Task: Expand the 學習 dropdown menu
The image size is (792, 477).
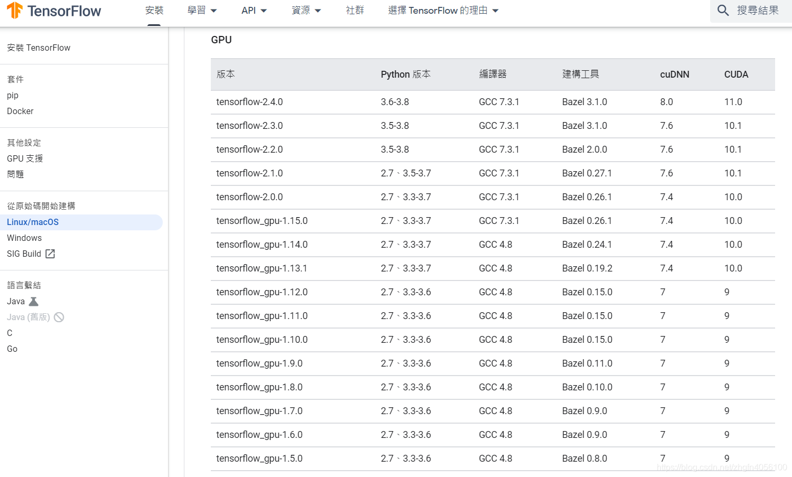Action: tap(202, 11)
